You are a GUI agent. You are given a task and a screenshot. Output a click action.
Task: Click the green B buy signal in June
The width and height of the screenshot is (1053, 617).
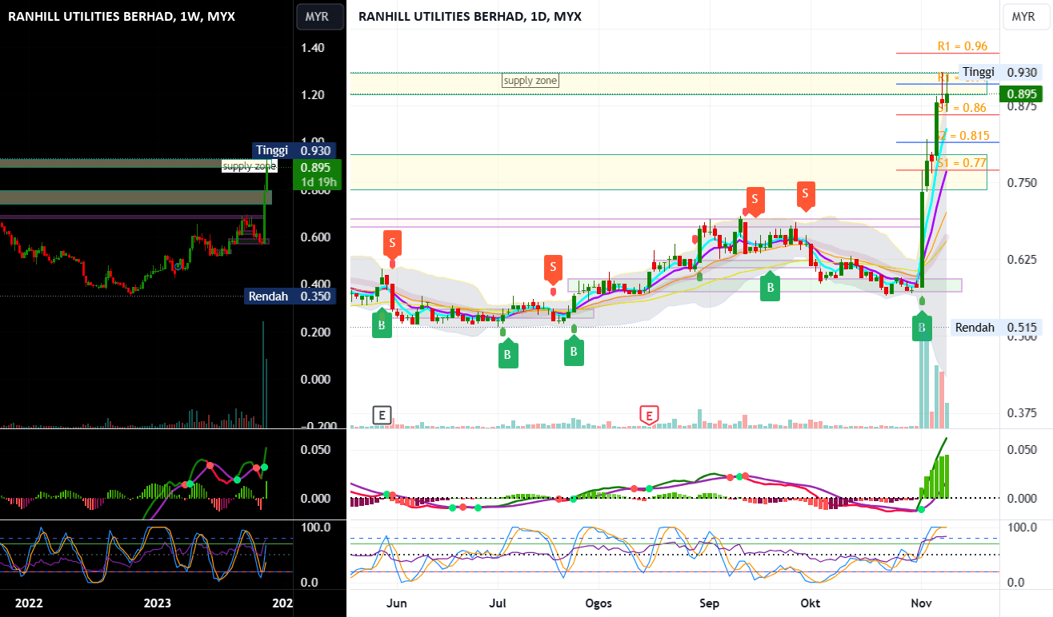click(382, 324)
